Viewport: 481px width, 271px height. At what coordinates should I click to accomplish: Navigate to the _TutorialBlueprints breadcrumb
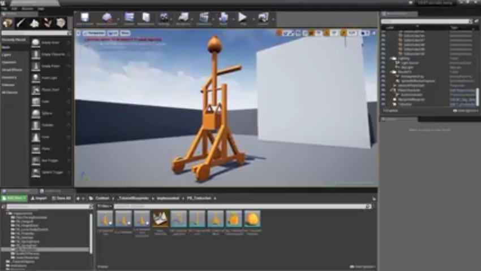(133, 198)
